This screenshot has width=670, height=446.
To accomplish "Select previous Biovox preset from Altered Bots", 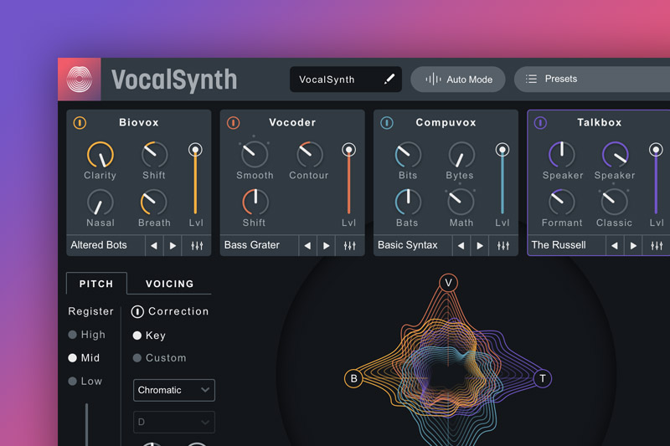I will 154,246.
